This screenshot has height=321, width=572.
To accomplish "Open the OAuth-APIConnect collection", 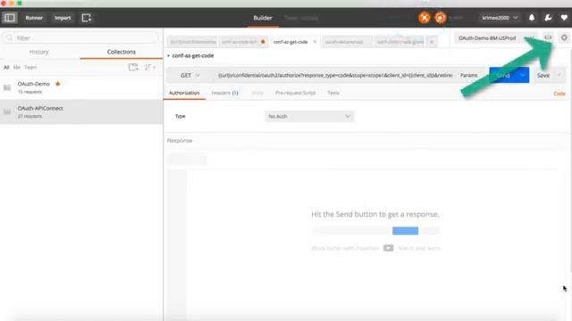I will (81, 111).
